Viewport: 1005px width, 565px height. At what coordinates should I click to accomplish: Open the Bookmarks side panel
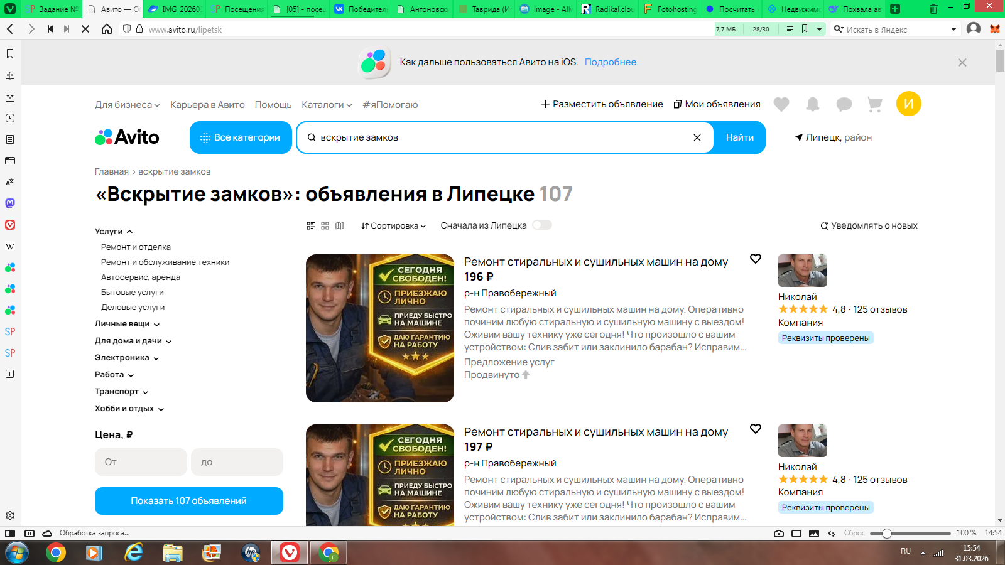pos(10,54)
